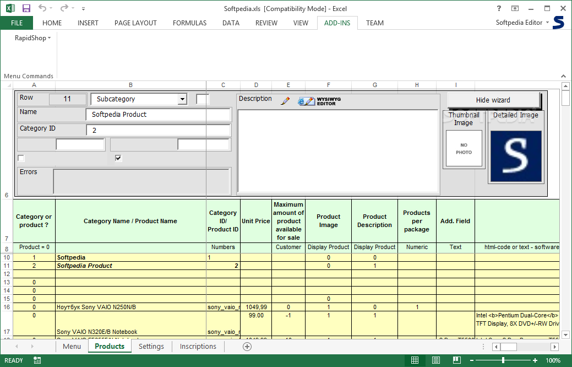Viewport: 572px width, 367px height.
Task: Click horizontal scrollbar right arrow
Action: pos(554,347)
